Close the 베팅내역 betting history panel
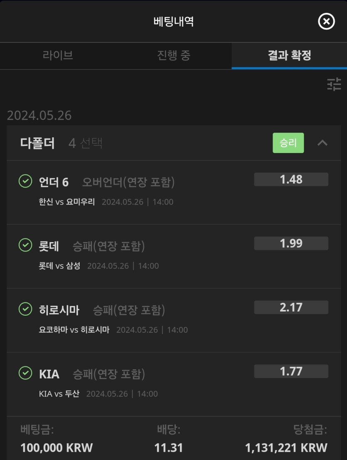The image size is (347, 460). tap(326, 22)
